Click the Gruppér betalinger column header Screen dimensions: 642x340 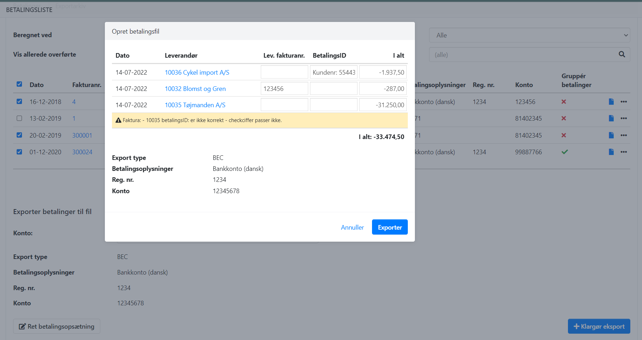click(576, 80)
